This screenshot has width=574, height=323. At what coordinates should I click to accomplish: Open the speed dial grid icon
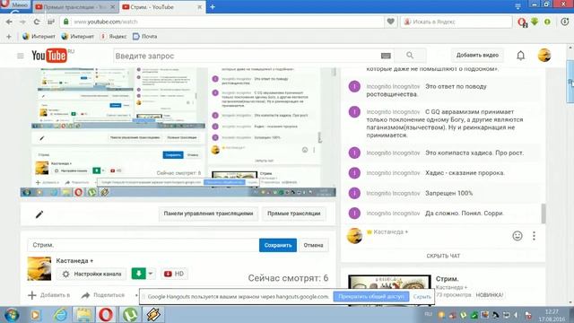point(51,22)
